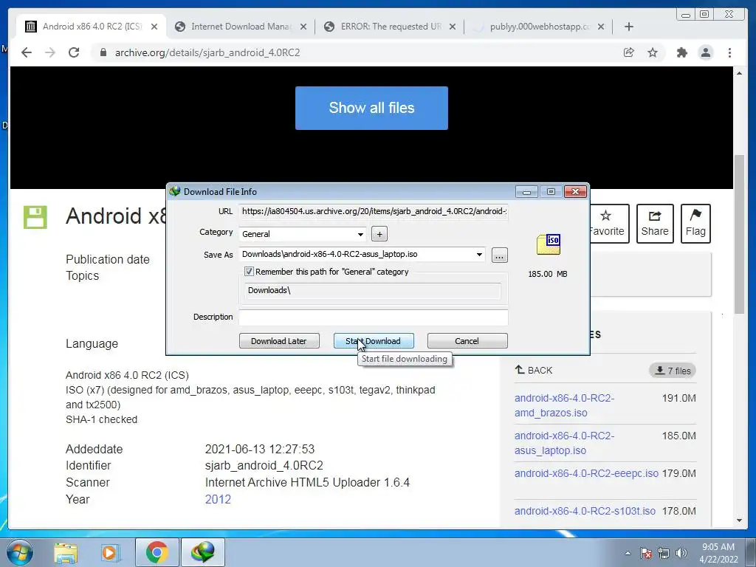Cancel the Download File Info dialog
Viewport: 756px width, 567px height.
pyautogui.click(x=467, y=341)
